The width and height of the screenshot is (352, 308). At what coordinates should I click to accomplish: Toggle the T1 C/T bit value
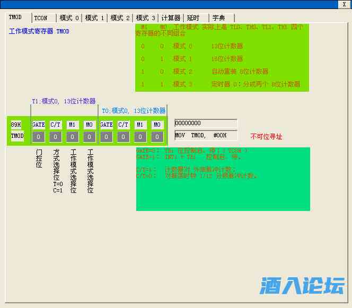(56, 137)
